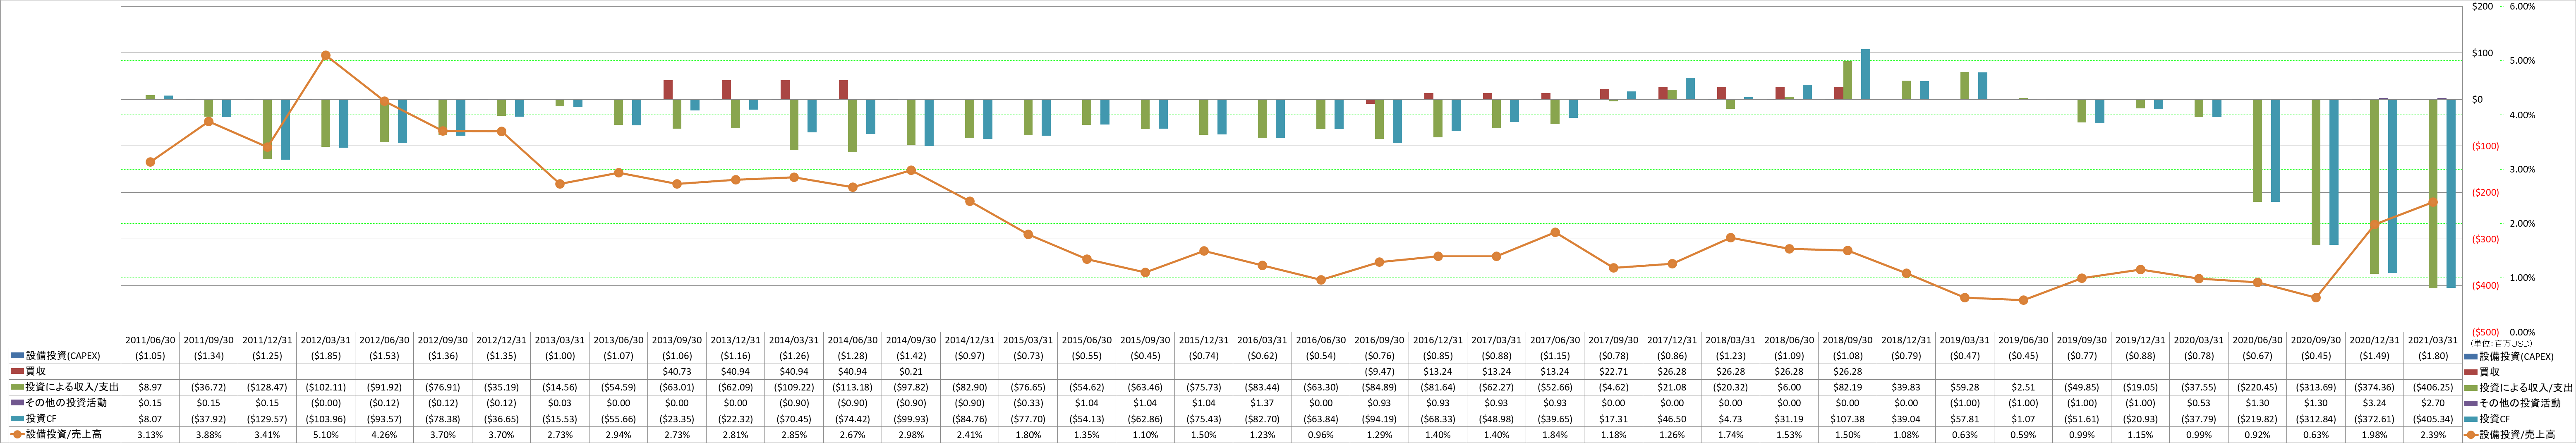Click the 2.39% ratio cell

point(2432,435)
